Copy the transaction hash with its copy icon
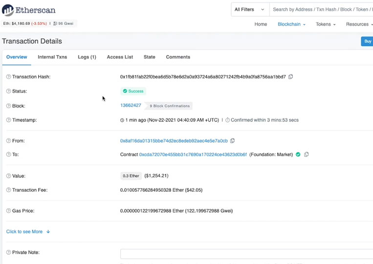373x264 pixels. tap(290, 77)
